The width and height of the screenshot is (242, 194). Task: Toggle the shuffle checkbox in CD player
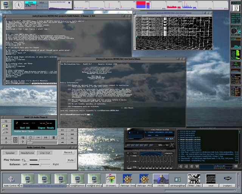(x=3, y=133)
